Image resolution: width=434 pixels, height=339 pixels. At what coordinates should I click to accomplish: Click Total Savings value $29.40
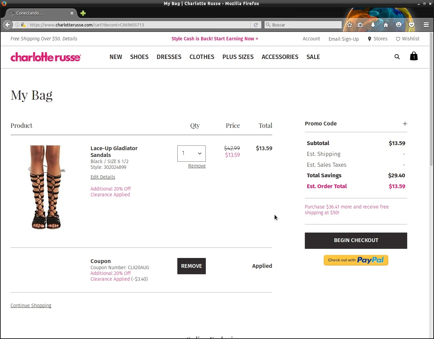(397, 176)
